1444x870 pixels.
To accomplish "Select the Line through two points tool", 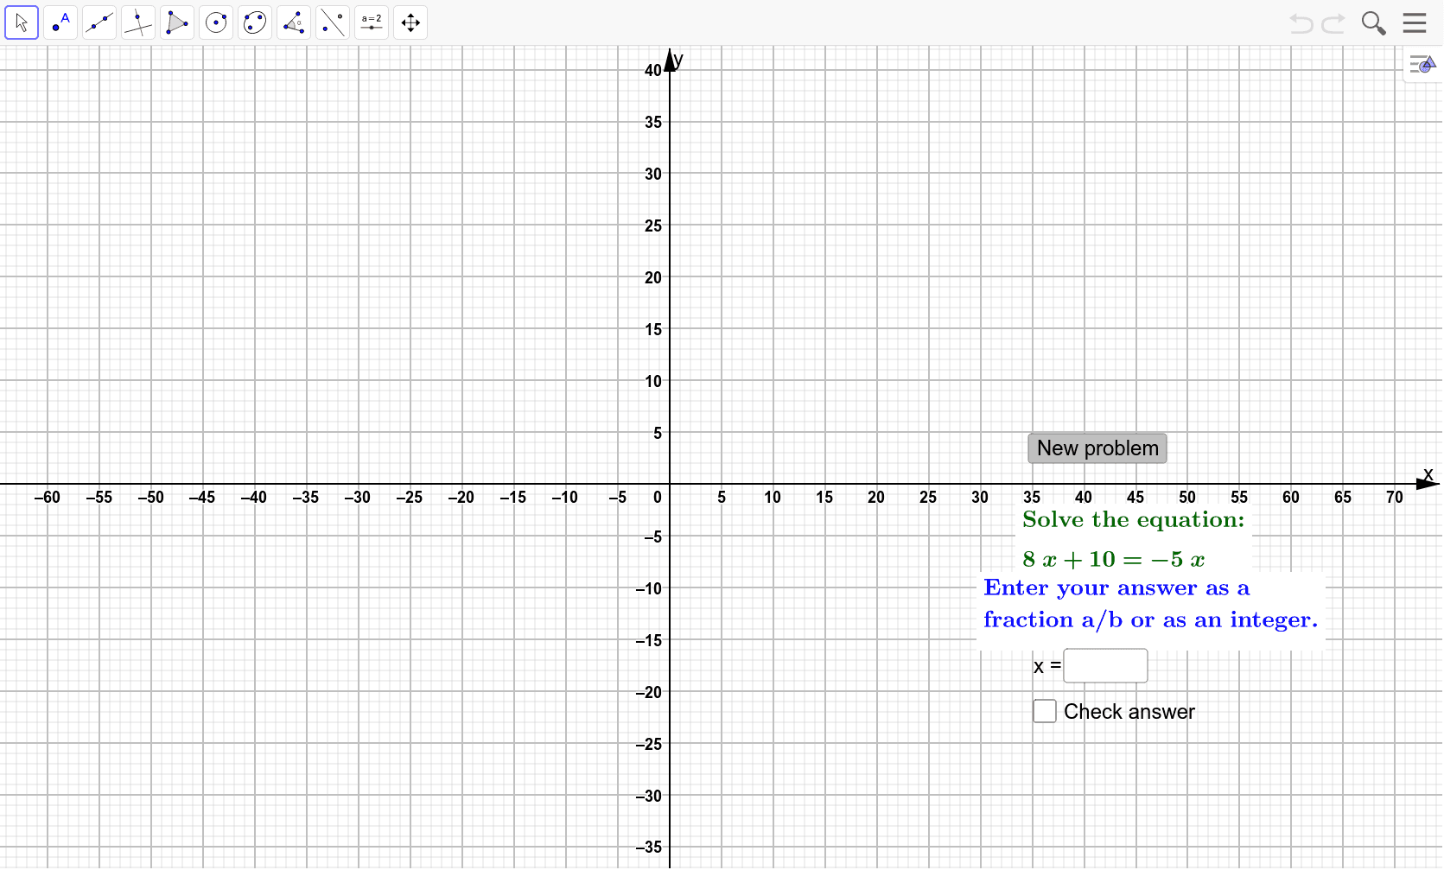I will pos(99,22).
